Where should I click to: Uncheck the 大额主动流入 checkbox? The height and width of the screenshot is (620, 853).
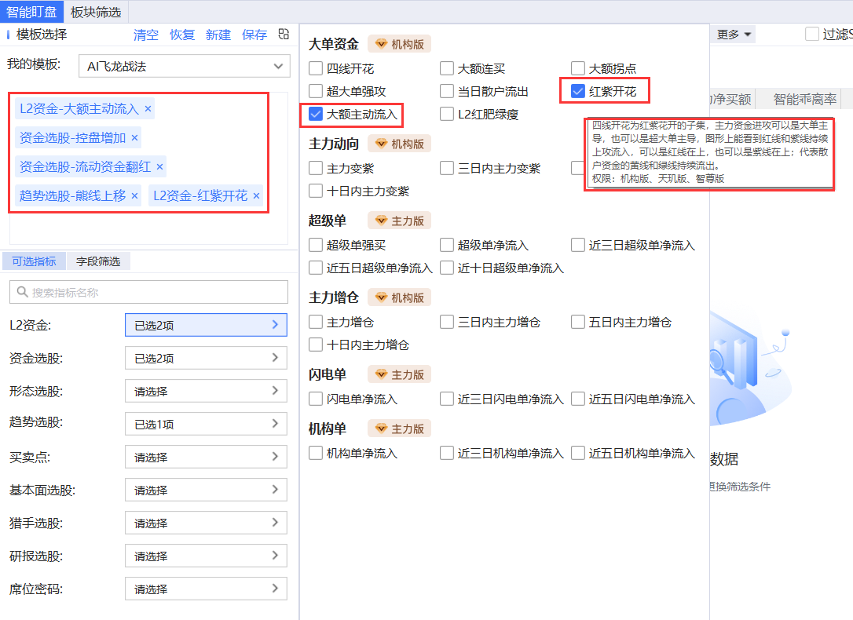pyautogui.click(x=316, y=114)
